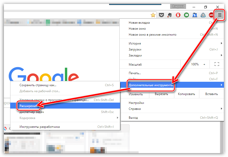Open the Pocket extension icon
The image size is (228, 157).
pyautogui.click(x=161, y=15)
